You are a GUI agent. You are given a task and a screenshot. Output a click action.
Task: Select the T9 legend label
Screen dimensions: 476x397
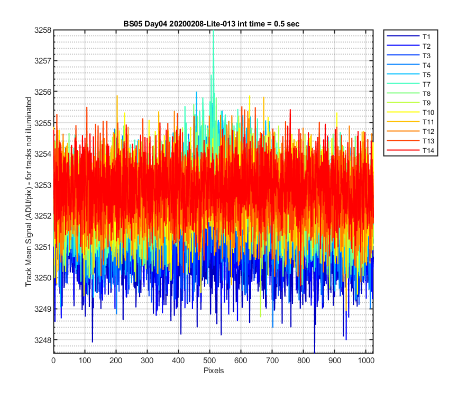click(426, 103)
